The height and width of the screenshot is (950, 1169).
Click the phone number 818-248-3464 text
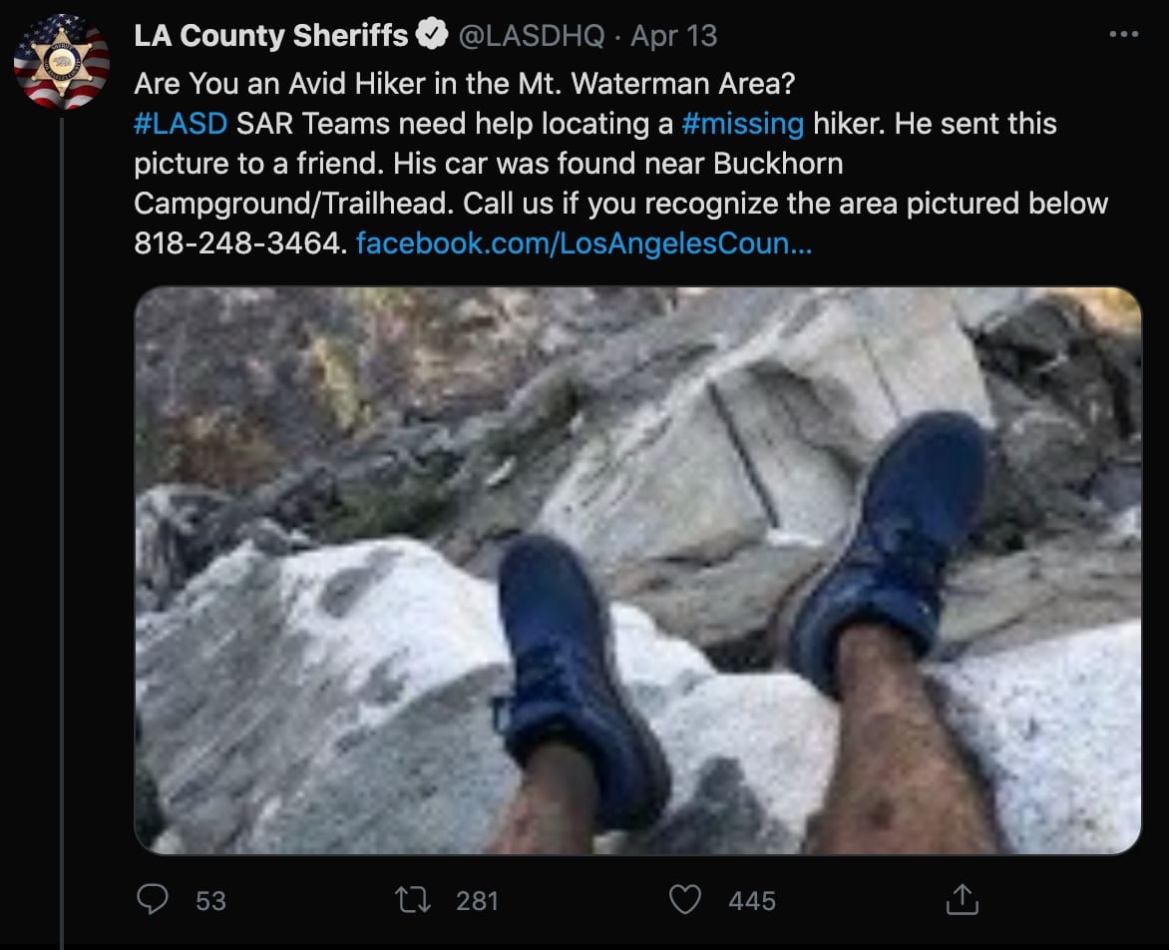tap(238, 242)
